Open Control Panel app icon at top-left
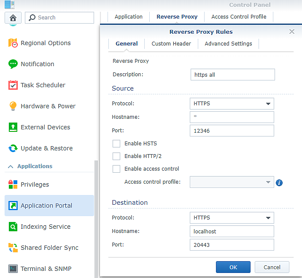The image size is (302, 278). 10,5
